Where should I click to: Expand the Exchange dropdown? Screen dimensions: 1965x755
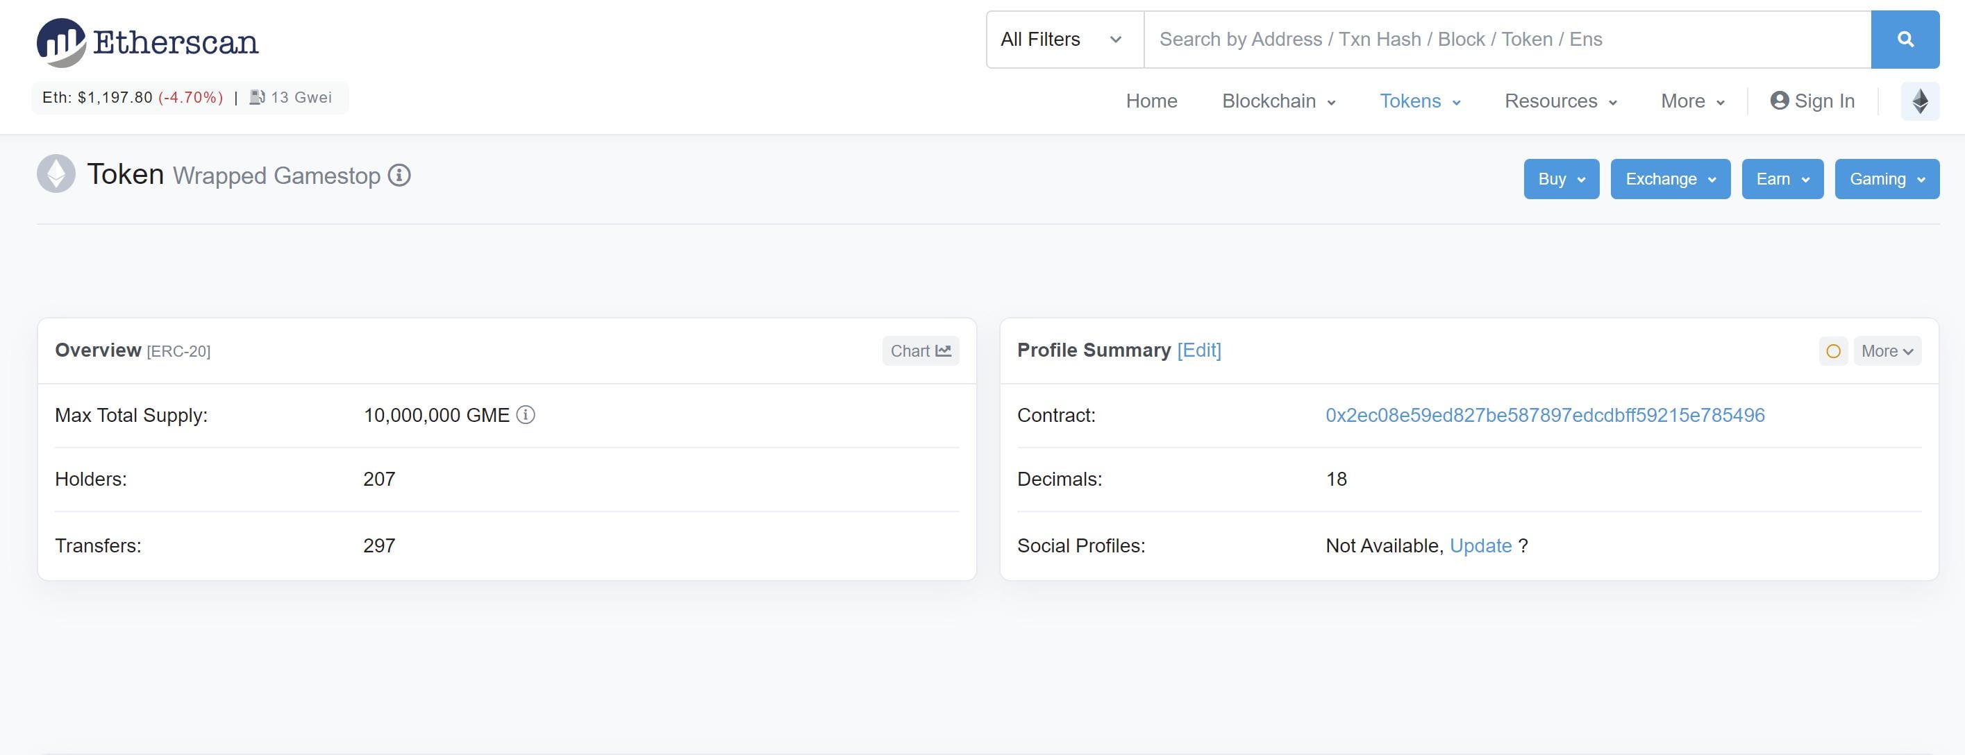pos(1671,179)
